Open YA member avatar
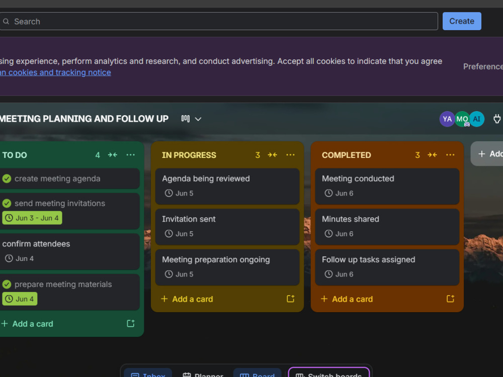The image size is (503, 377). pos(447,119)
